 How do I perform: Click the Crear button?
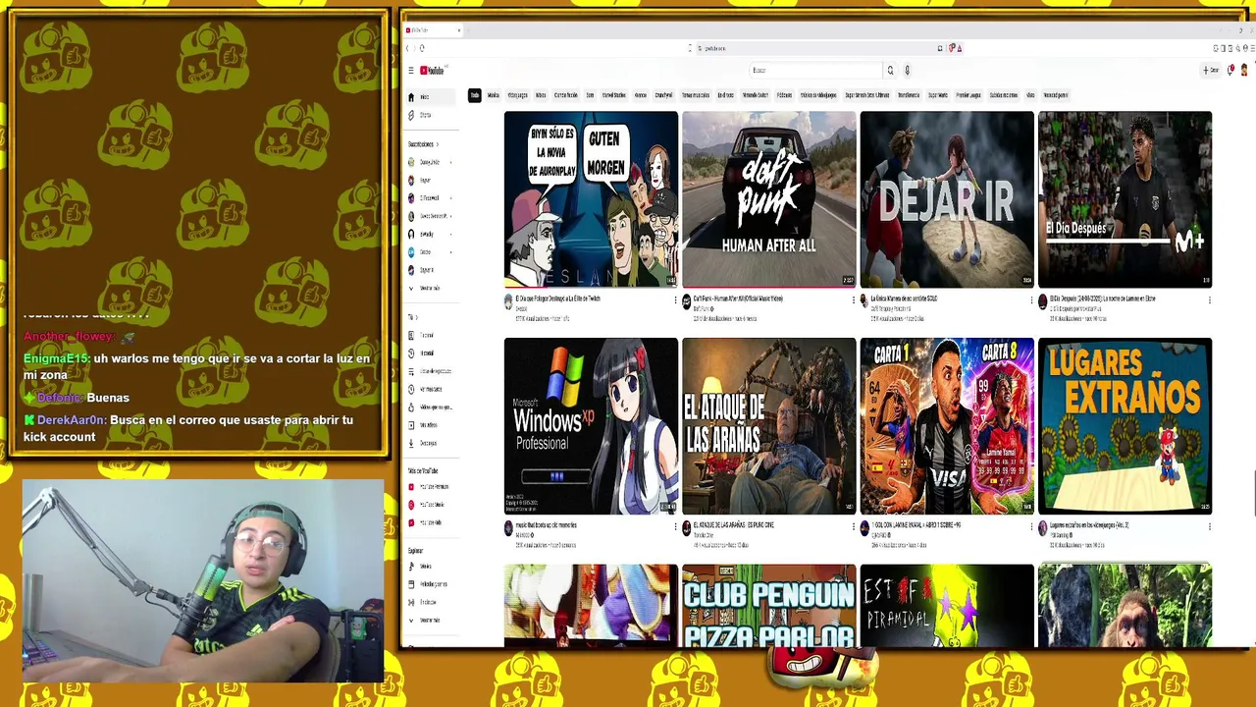[1212, 71]
